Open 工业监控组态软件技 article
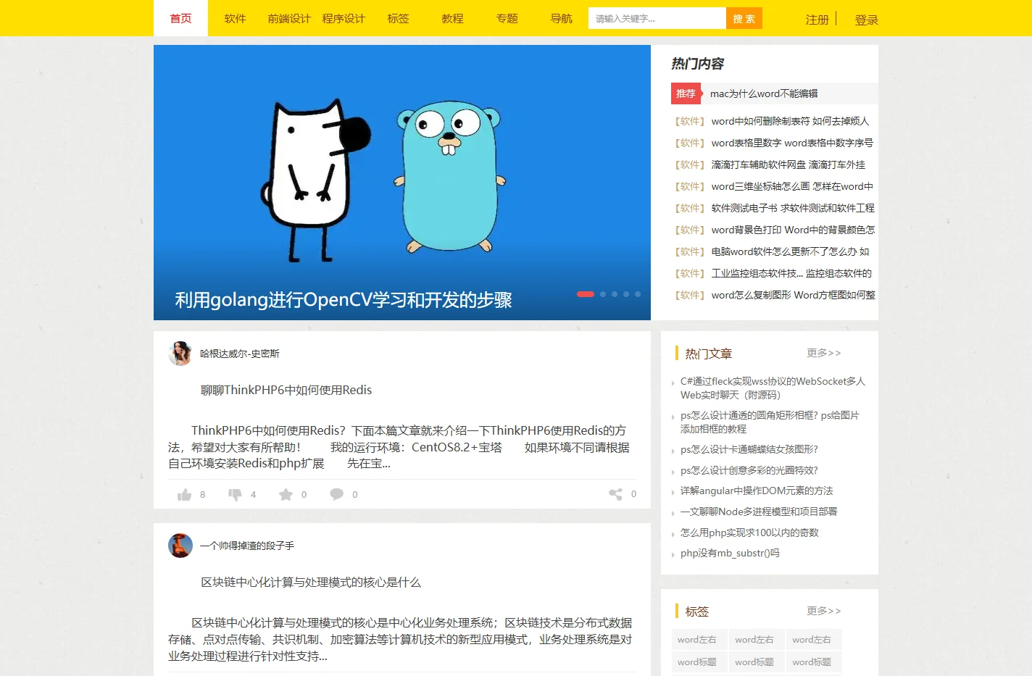1032x676 pixels. (791, 273)
